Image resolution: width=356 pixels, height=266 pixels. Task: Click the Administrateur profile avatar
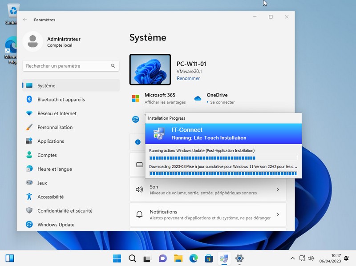32,41
